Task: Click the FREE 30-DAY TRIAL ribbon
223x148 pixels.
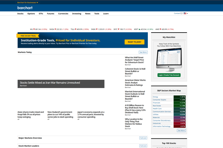Action: pyautogui.click(x=28, y=36)
